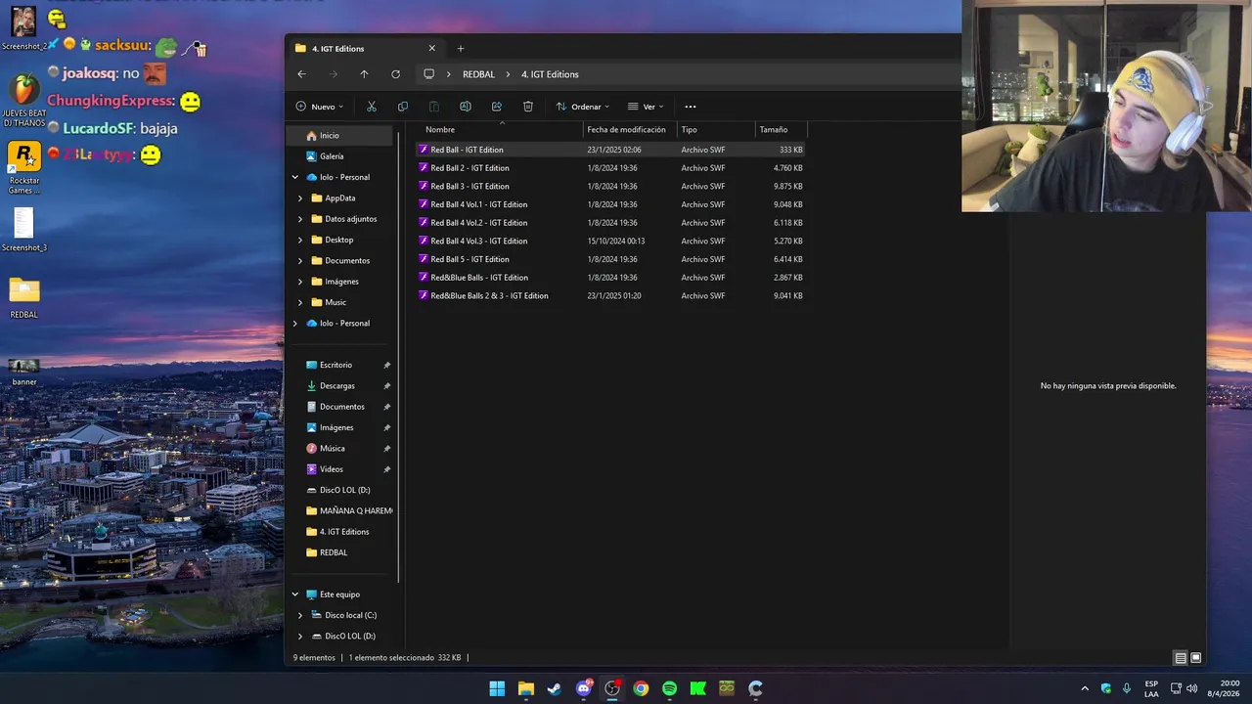Click the Share icon in Explorer toolbar
This screenshot has width=1252, height=704.
click(496, 107)
